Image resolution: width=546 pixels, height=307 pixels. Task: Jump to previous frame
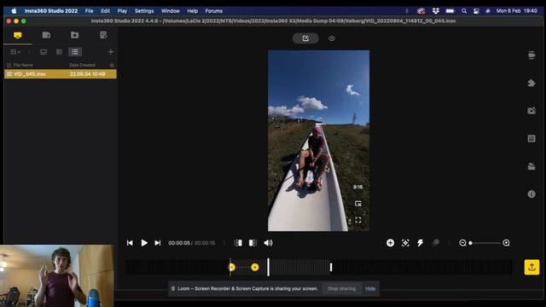click(x=130, y=243)
